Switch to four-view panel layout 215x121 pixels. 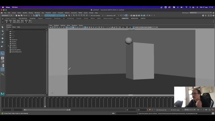pyautogui.click(x=2, y=62)
